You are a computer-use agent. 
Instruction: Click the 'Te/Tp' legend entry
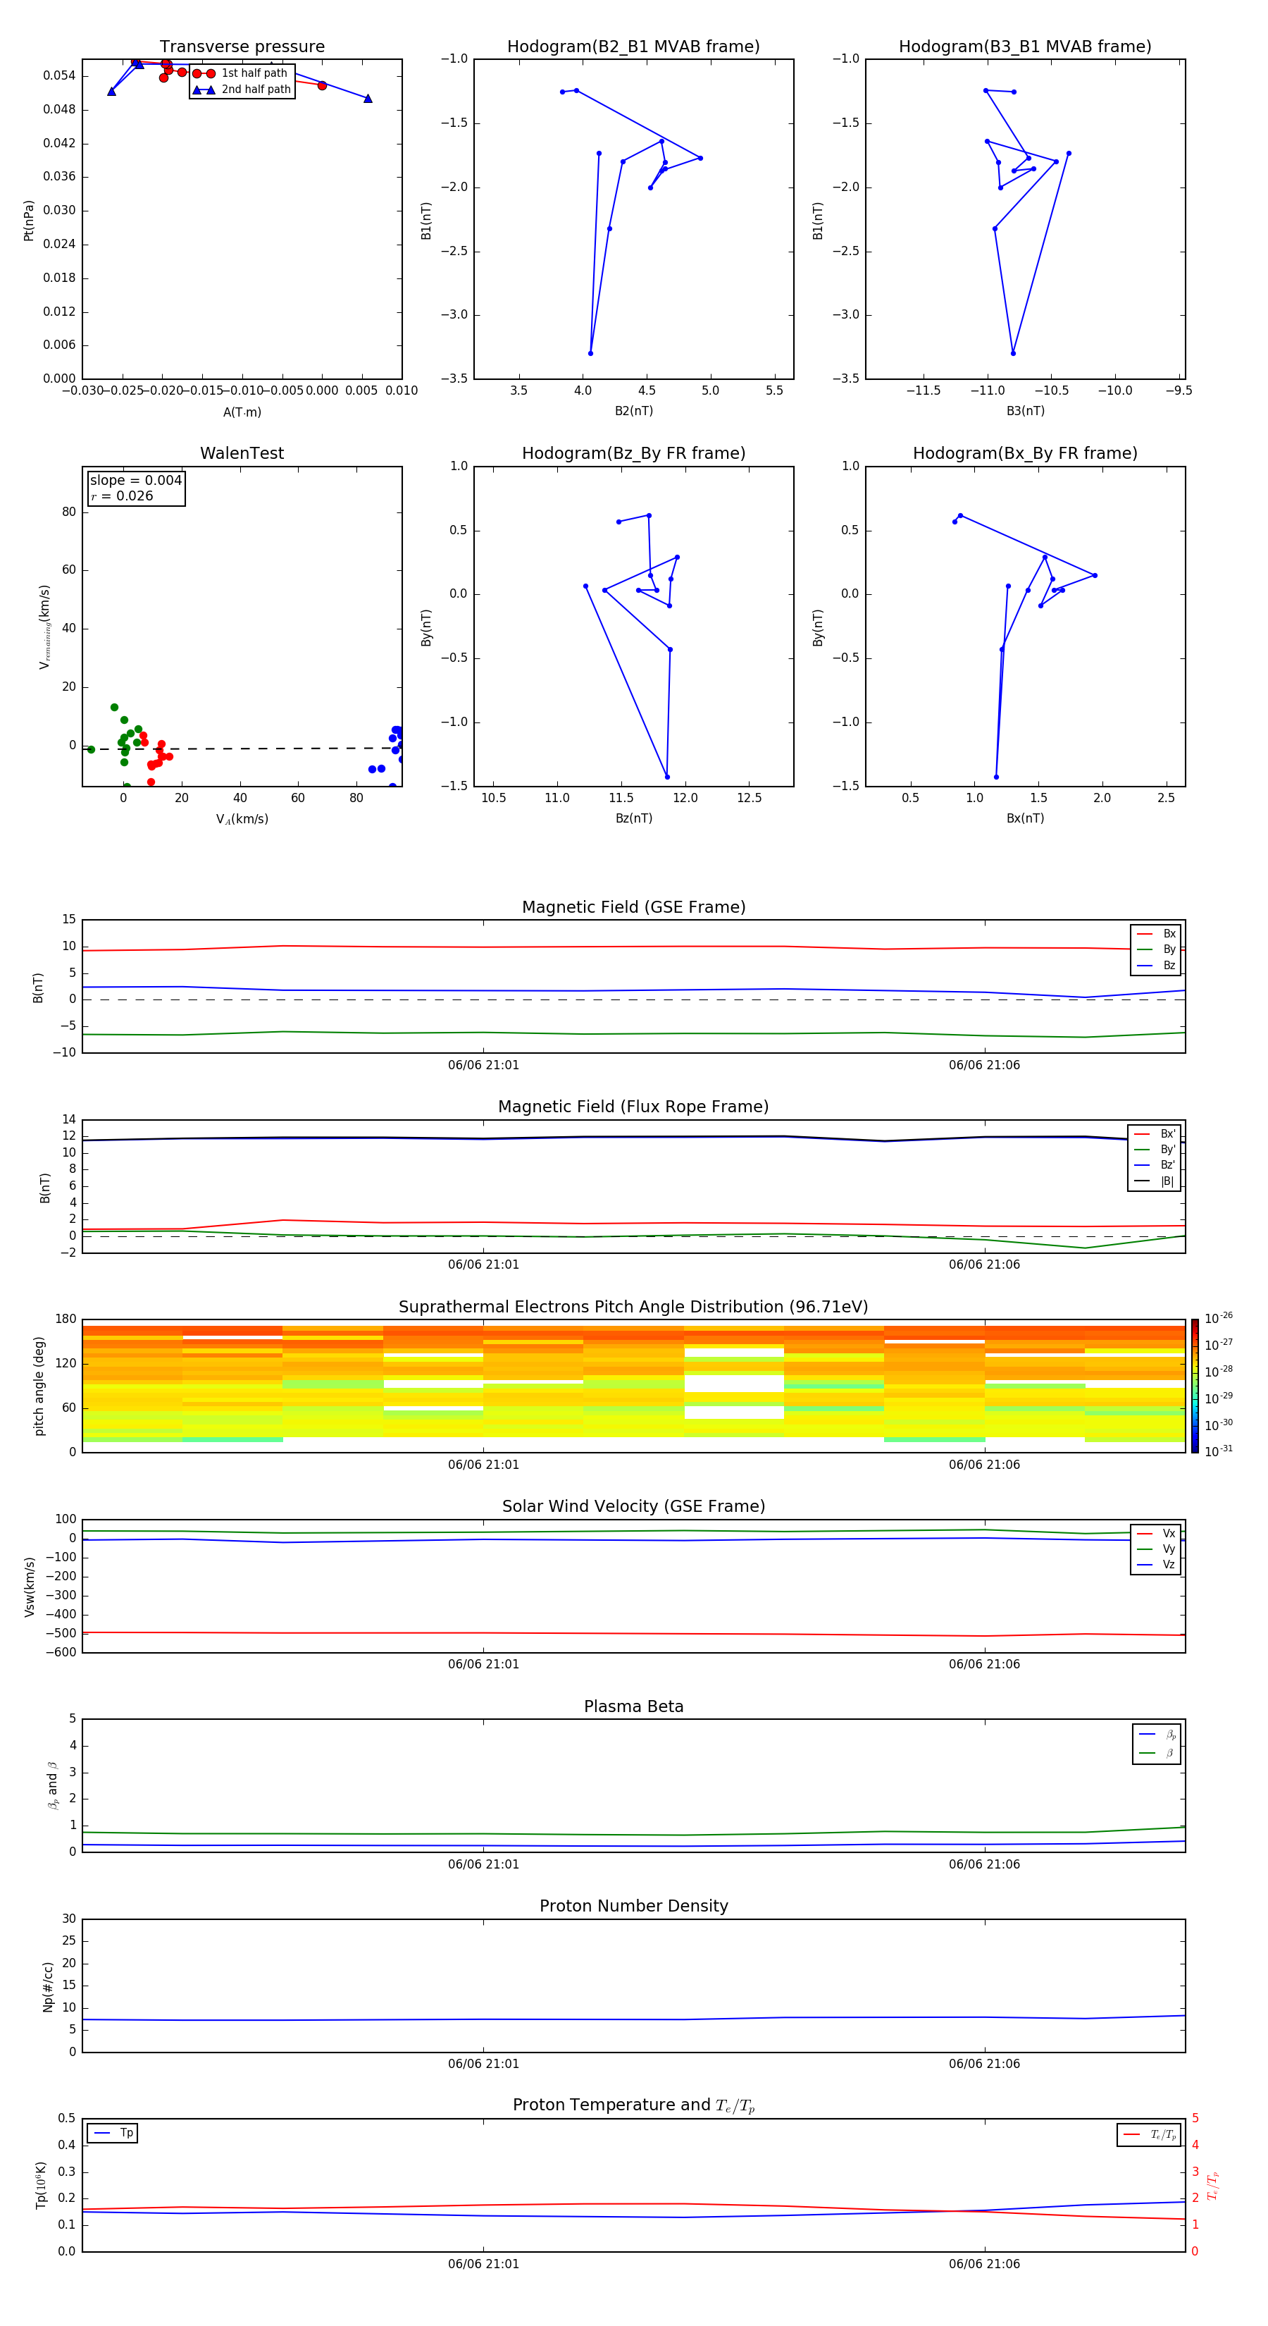pyautogui.click(x=1150, y=2134)
